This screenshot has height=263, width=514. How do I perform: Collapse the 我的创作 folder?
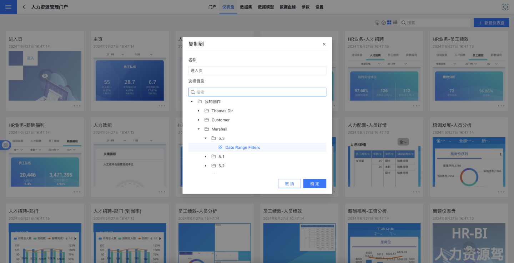pos(192,101)
